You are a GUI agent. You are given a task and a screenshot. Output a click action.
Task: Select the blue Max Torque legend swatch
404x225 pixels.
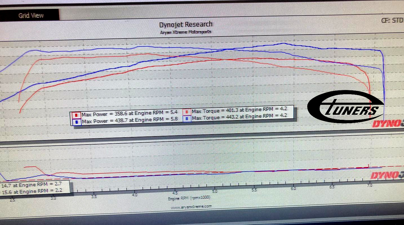click(x=187, y=118)
